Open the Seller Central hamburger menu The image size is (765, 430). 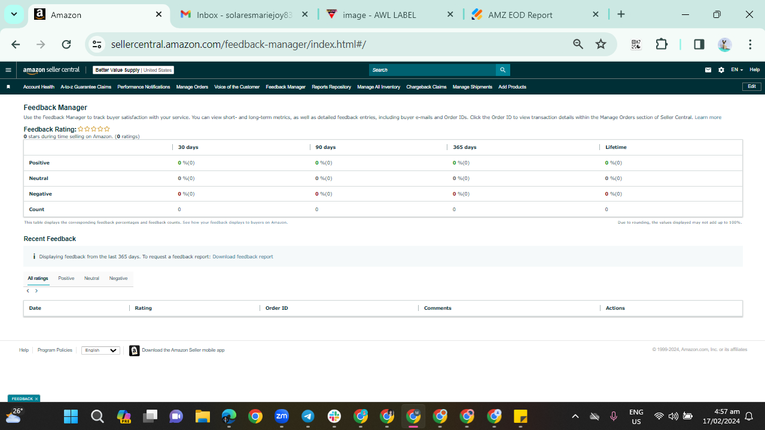(8, 70)
